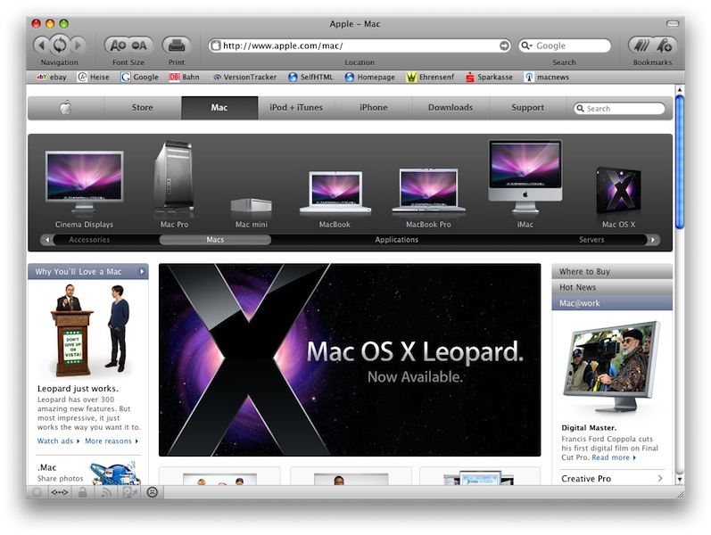Switch product slider to Servers
The width and height of the screenshot is (711, 535).
tap(591, 240)
